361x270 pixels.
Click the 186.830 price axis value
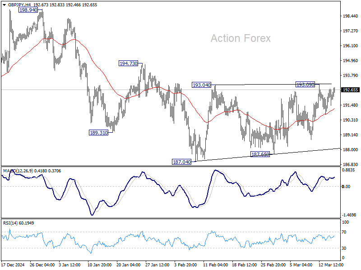(x=351, y=165)
